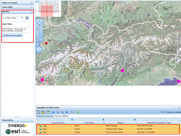Click the Vaduz city marker

89,38
